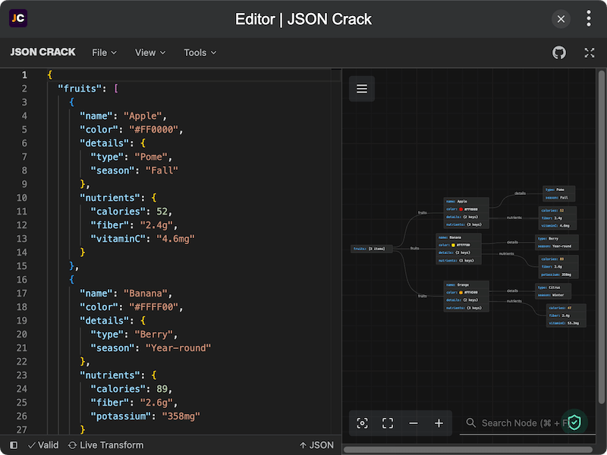Click the red #FF0000 color dot in graph

[461, 209]
